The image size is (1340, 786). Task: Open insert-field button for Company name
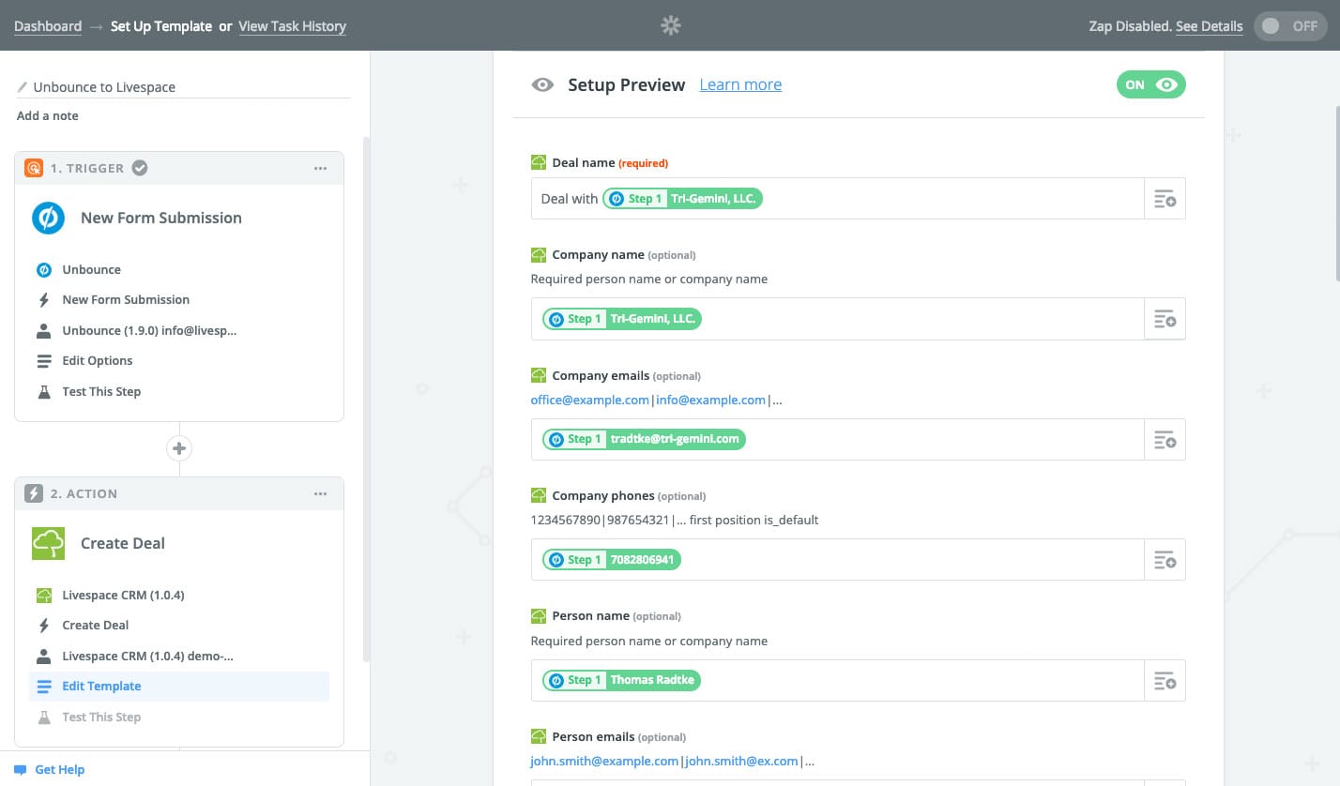click(1165, 319)
